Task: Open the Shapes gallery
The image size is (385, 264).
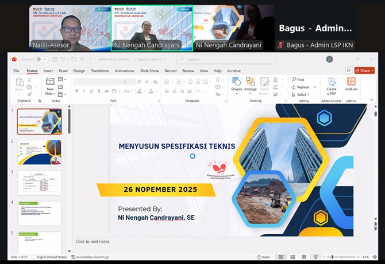Action: 236,84
